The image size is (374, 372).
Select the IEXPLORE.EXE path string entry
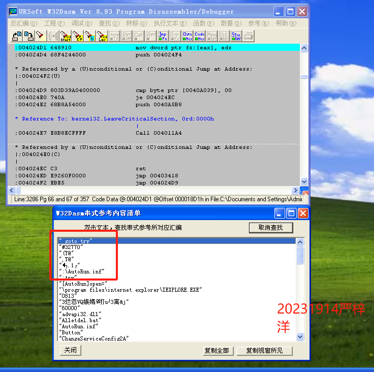tap(177, 290)
